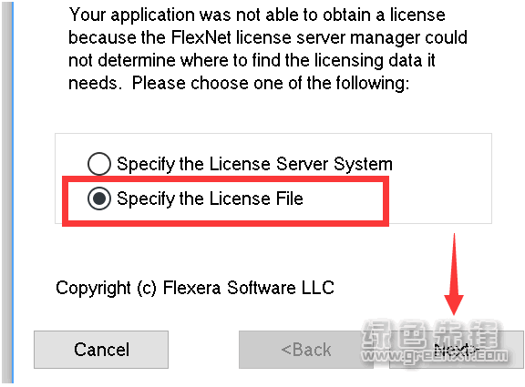Click the Cancel button
The height and width of the screenshot is (387, 525).
point(101,350)
